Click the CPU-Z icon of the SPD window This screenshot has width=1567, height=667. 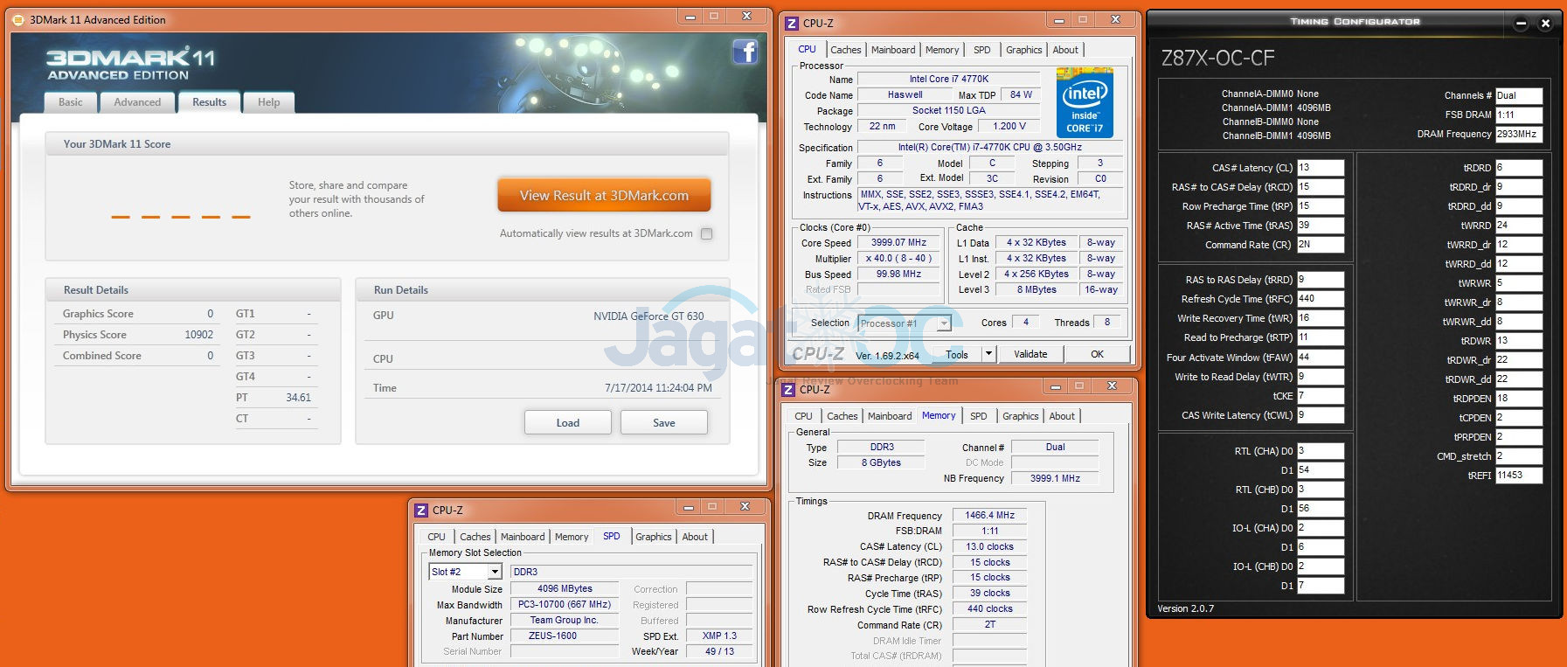pyautogui.click(x=421, y=510)
